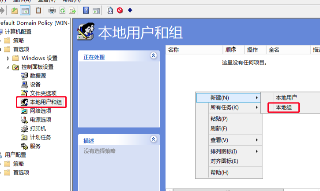Select 本地用户 in the submenu
320x191 pixels.
pyautogui.click(x=286, y=97)
